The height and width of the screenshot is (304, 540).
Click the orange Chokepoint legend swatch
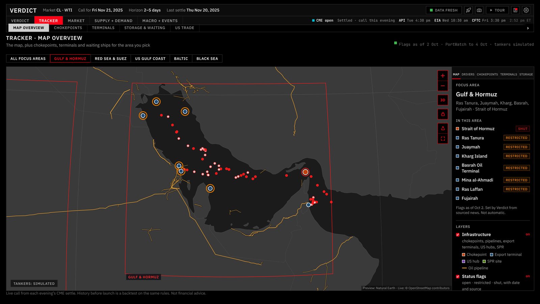coord(464,255)
